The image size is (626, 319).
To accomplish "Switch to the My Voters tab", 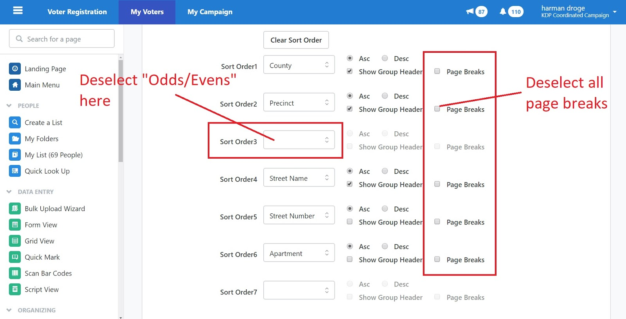I will (x=147, y=12).
